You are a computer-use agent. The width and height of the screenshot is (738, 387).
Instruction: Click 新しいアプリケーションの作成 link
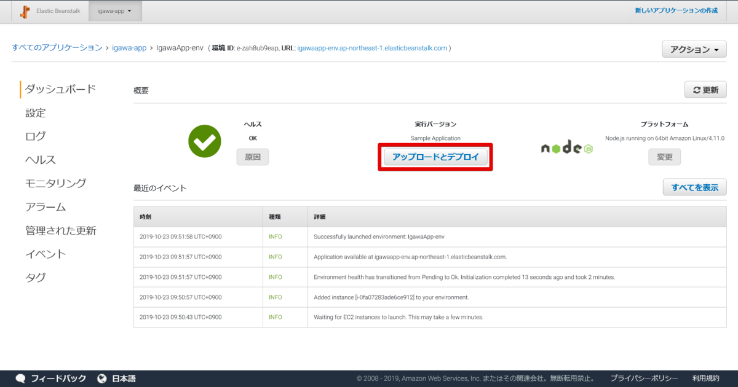pyautogui.click(x=676, y=10)
